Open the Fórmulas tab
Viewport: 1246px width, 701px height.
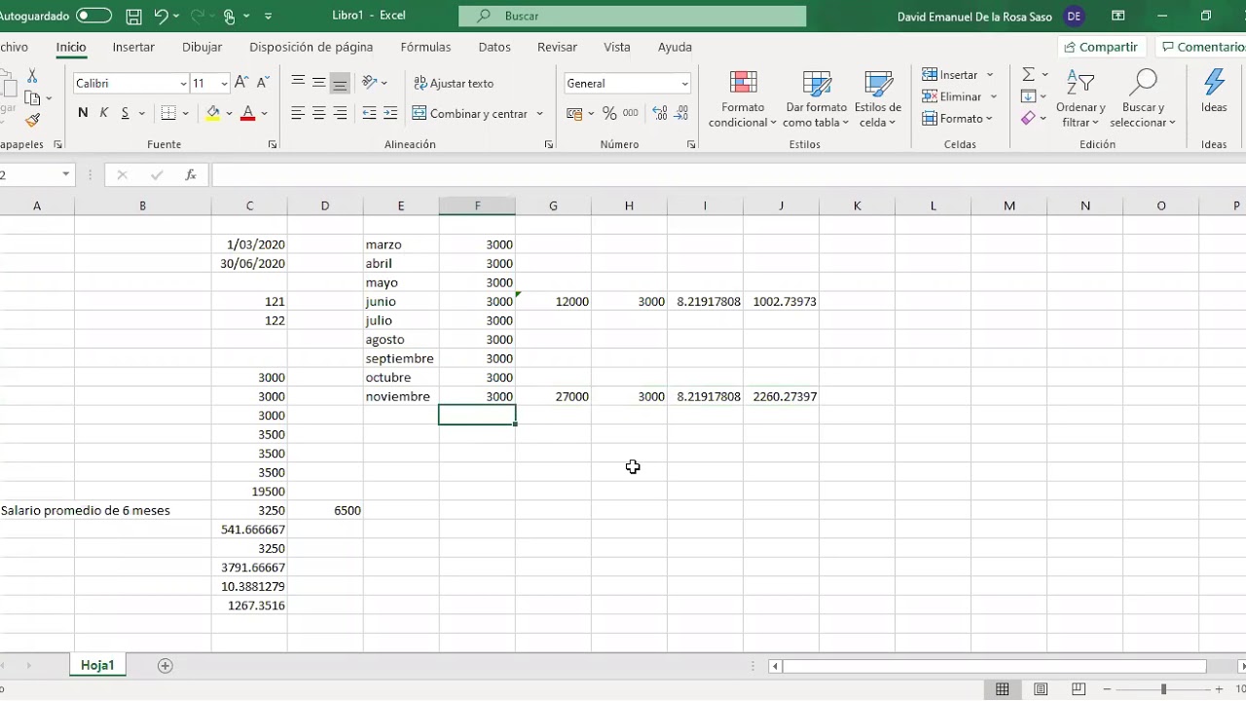coord(425,47)
